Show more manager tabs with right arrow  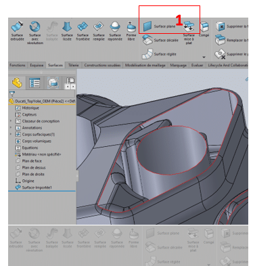click(72, 87)
